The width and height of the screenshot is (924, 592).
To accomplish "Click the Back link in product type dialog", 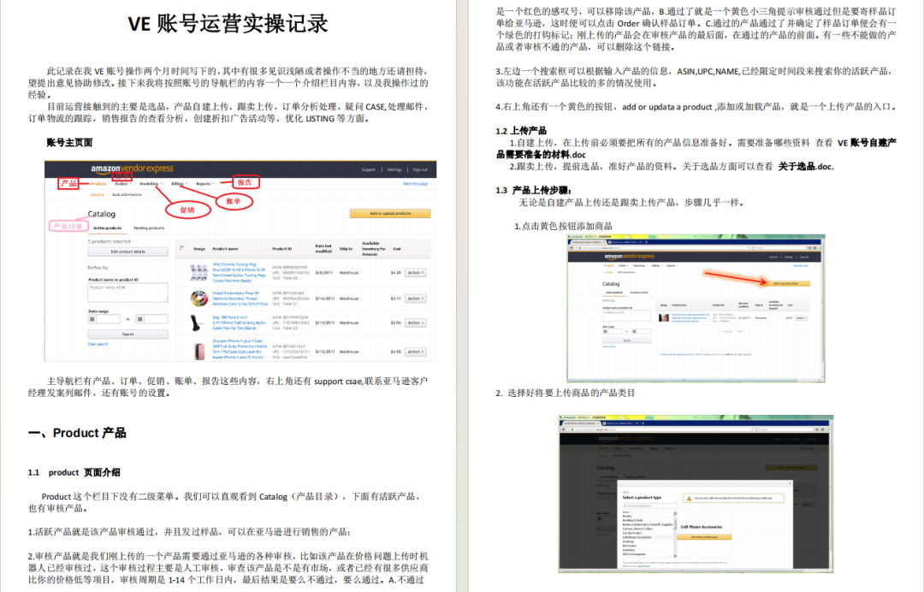I will pos(625,492).
